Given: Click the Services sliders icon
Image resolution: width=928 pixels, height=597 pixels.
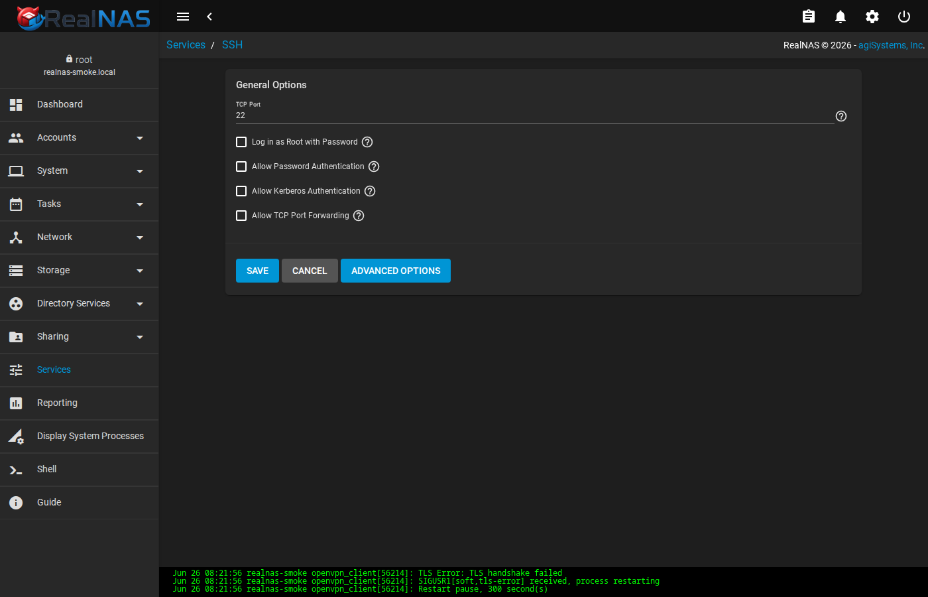Looking at the screenshot, I should (x=16, y=370).
